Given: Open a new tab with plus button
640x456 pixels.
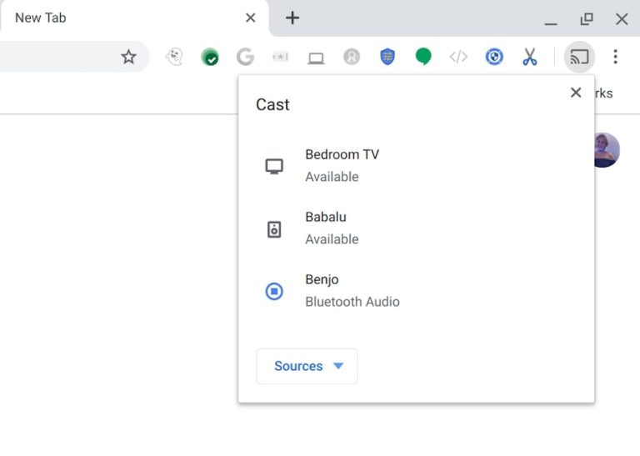Looking at the screenshot, I should 292,18.
